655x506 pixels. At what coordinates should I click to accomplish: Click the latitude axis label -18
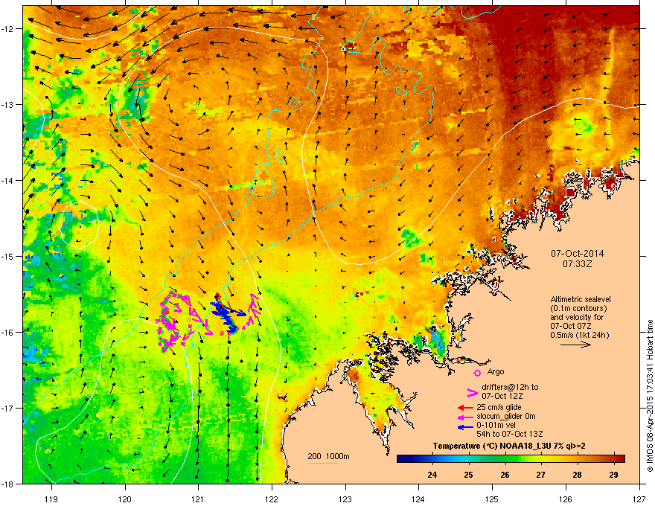[x=7, y=484]
